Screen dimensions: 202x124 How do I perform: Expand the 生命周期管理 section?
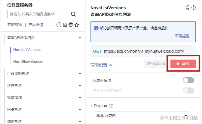pos(80,74)
